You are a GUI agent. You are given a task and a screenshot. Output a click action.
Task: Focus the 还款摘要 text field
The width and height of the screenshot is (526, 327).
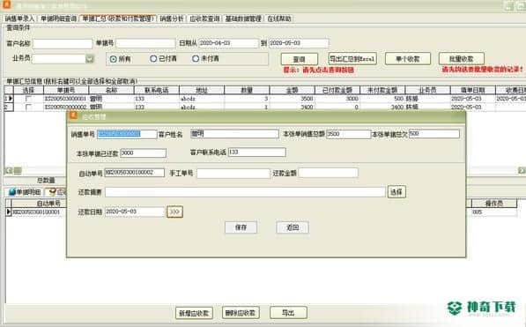pyautogui.click(x=245, y=192)
